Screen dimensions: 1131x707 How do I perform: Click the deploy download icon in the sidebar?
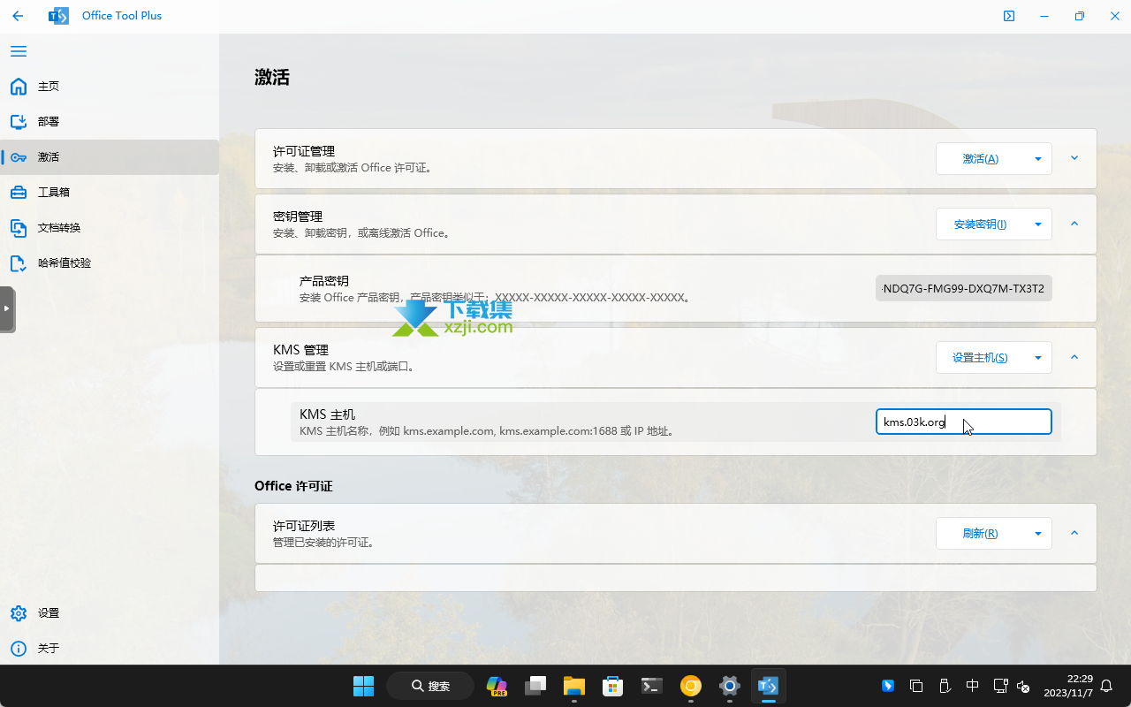click(19, 122)
